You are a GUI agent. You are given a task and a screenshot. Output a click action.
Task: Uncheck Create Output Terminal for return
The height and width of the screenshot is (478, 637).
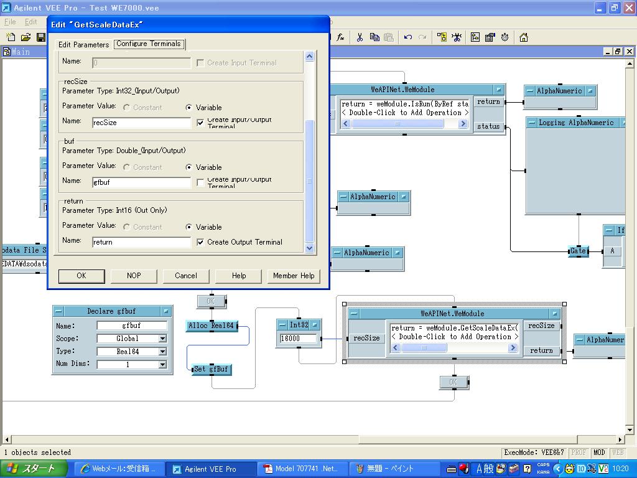pyautogui.click(x=200, y=242)
